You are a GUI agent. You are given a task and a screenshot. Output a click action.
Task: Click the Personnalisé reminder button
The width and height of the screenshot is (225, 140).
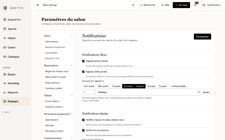179,86
